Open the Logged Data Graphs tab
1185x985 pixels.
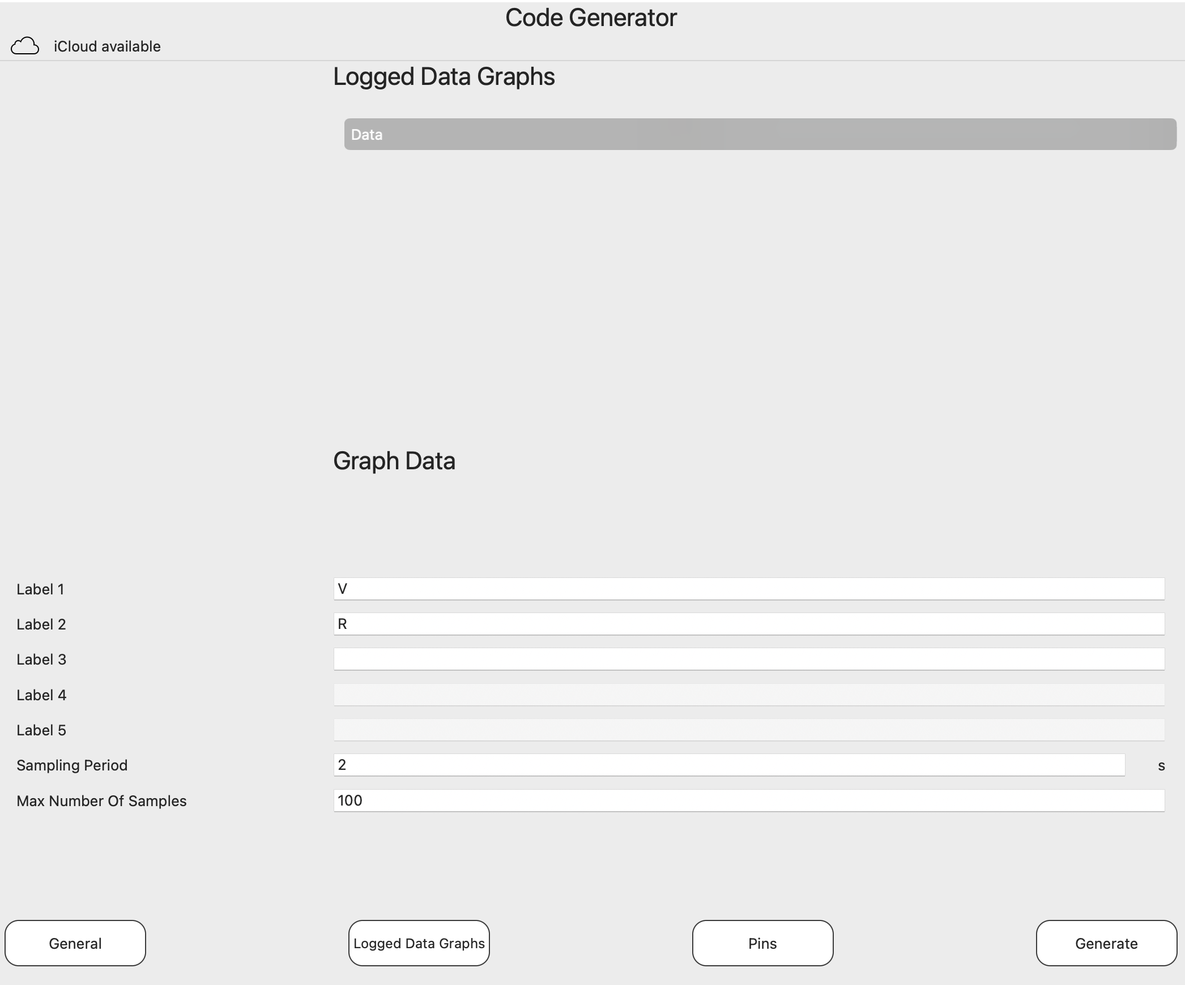tap(419, 943)
